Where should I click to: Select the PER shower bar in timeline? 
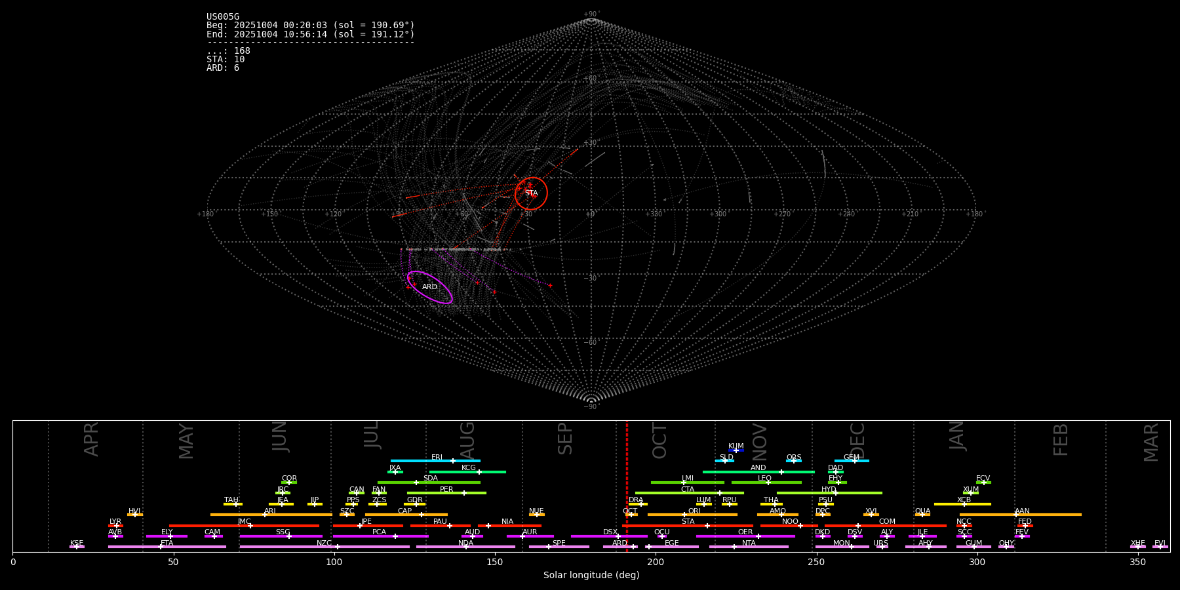click(x=446, y=493)
